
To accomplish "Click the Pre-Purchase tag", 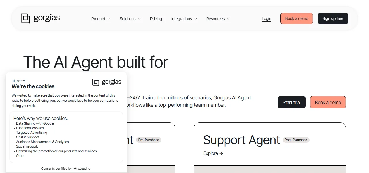I will 149,140.
